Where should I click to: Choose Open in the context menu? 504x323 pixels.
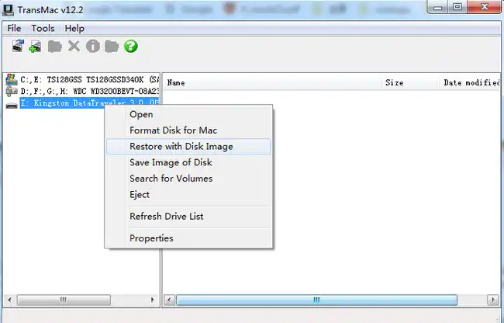pos(188,114)
